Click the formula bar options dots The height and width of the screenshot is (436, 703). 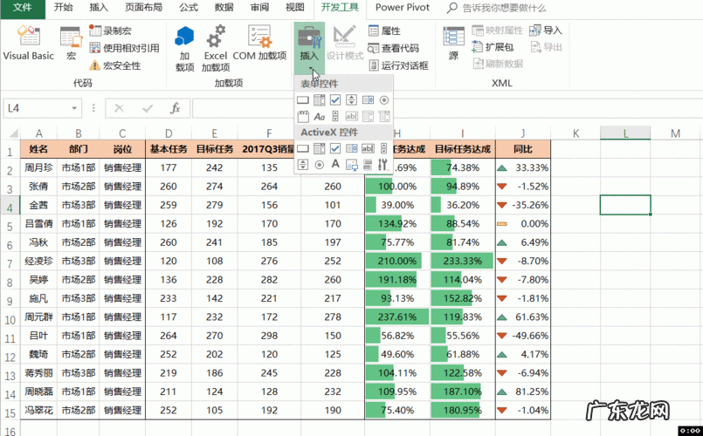point(93,108)
